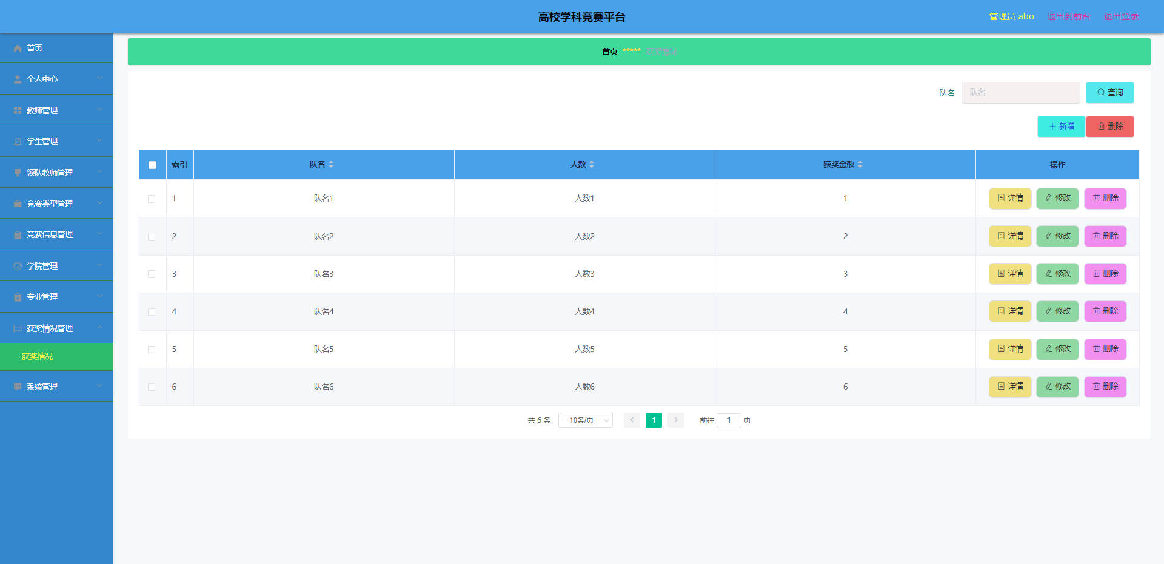Click the icon next to 学院管理
This screenshot has height=564, width=1164.
[x=18, y=266]
